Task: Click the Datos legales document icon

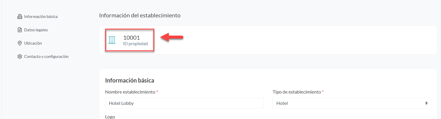Action: coord(20,30)
